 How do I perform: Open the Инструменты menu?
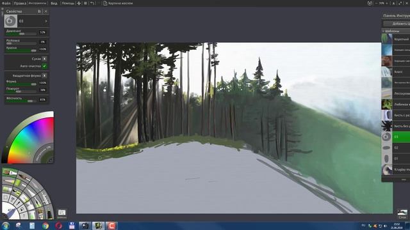[37, 3]
